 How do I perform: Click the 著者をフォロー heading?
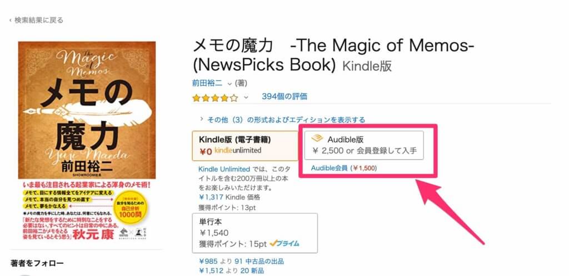click(x=37, y=263)
